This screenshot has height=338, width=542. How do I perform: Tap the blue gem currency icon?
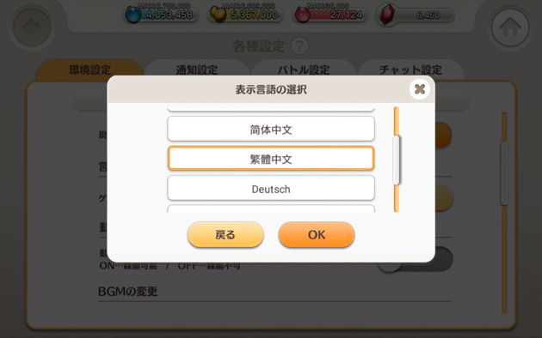tap(132, 15)
